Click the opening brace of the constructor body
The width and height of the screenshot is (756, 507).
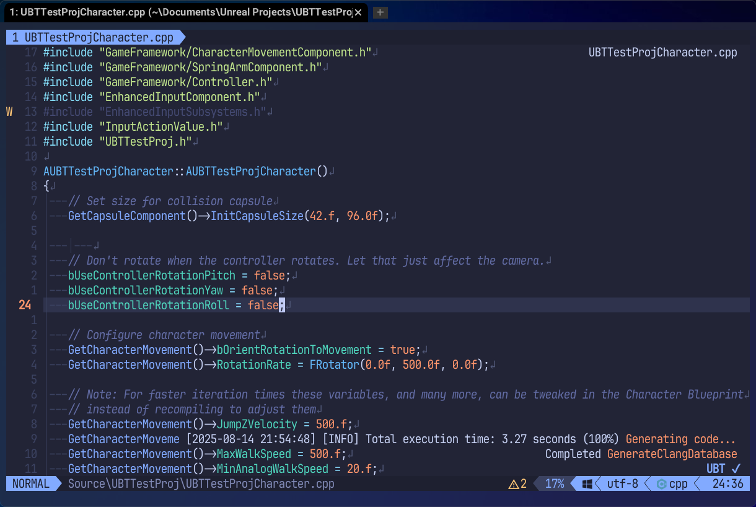coord(46,186)
